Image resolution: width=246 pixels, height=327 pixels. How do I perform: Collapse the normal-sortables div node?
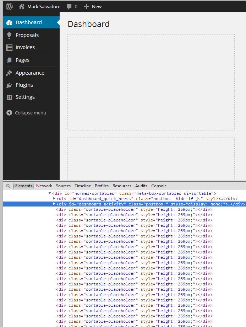coord(50,193)
